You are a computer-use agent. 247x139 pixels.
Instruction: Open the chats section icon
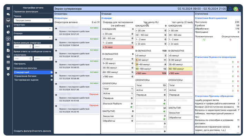[x=8, y=15]
